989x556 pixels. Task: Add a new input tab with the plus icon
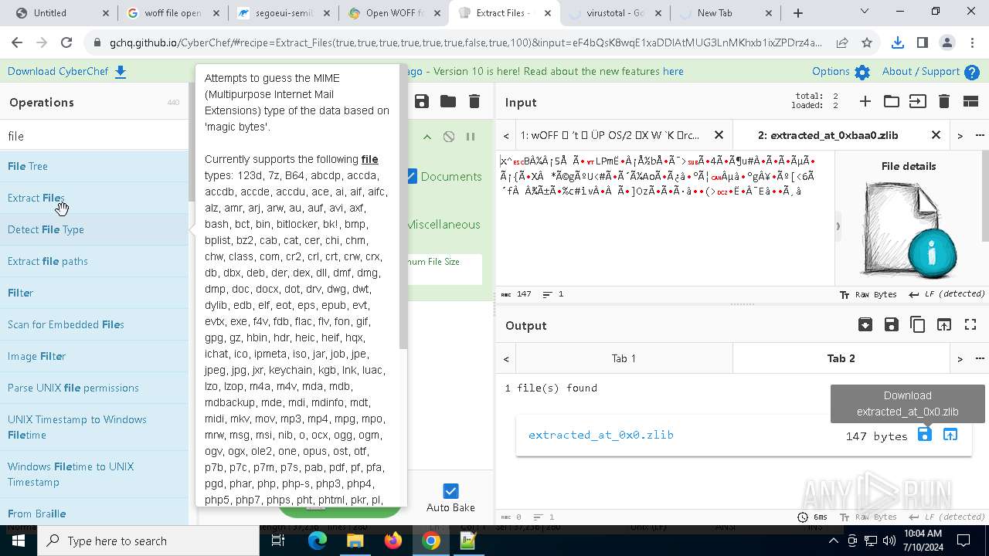point(865,102)
